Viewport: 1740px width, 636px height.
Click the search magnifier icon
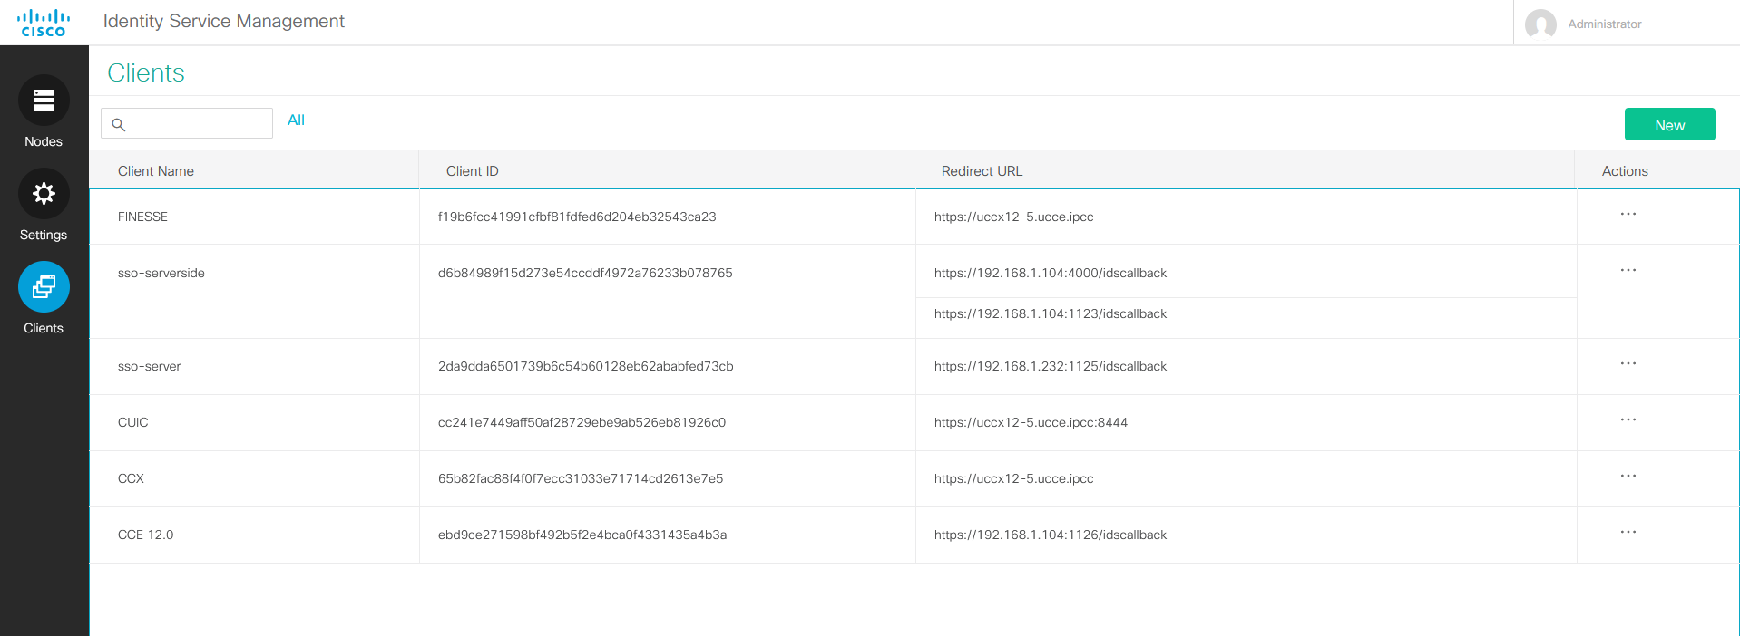pyautogui.click(x=119, y=124)
